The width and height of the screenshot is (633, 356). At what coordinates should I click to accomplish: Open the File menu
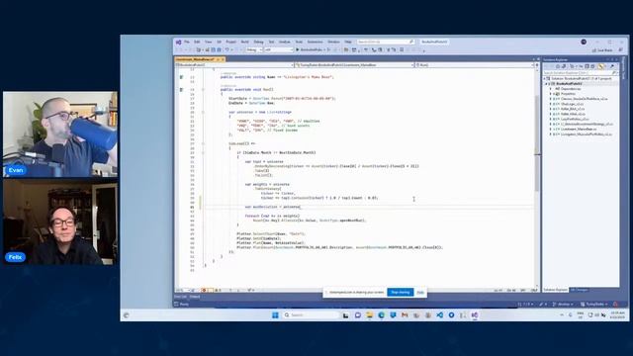[187, 42]
